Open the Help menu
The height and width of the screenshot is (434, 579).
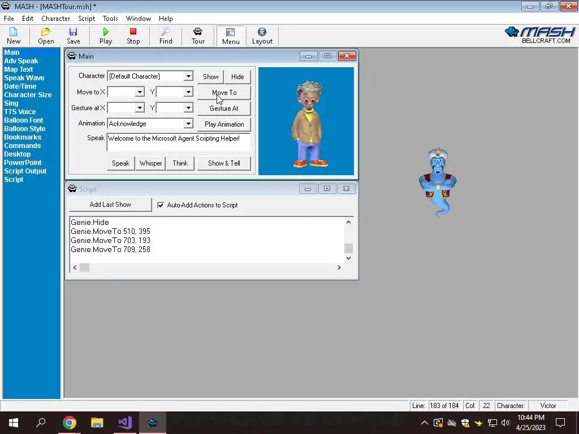[x=166, y=19]
